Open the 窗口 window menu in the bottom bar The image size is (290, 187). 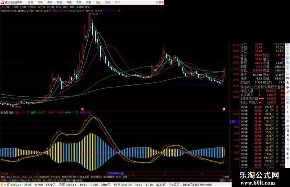[9, 177]
